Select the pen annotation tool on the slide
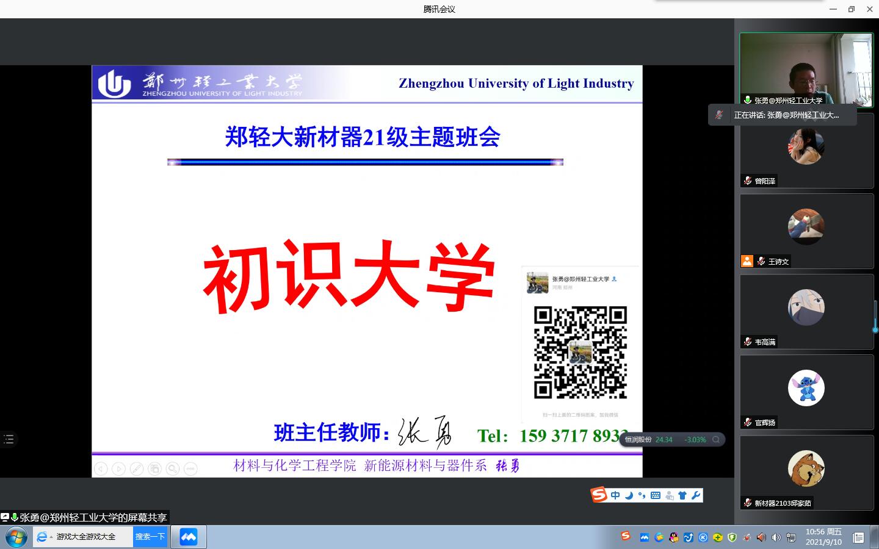879x549 pixels. pyautogui.click(x=137, y=468)
